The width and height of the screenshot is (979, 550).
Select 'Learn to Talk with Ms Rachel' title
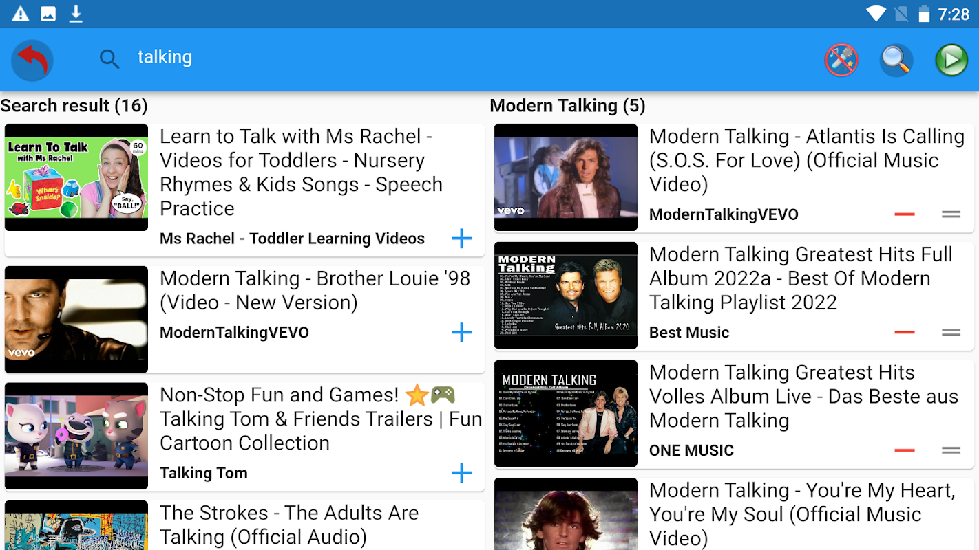click(301, 173)
